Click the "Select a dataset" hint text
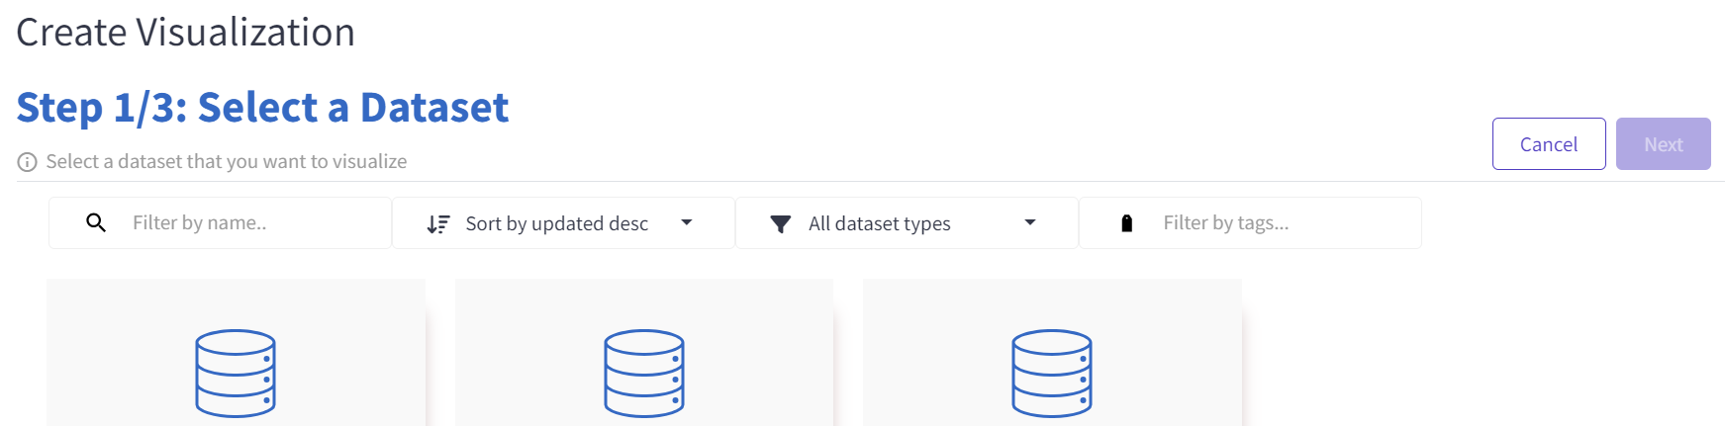1725x426 pixels. click(226, 162)
